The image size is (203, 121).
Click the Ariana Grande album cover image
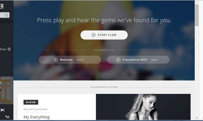click(x=143, y=107)
